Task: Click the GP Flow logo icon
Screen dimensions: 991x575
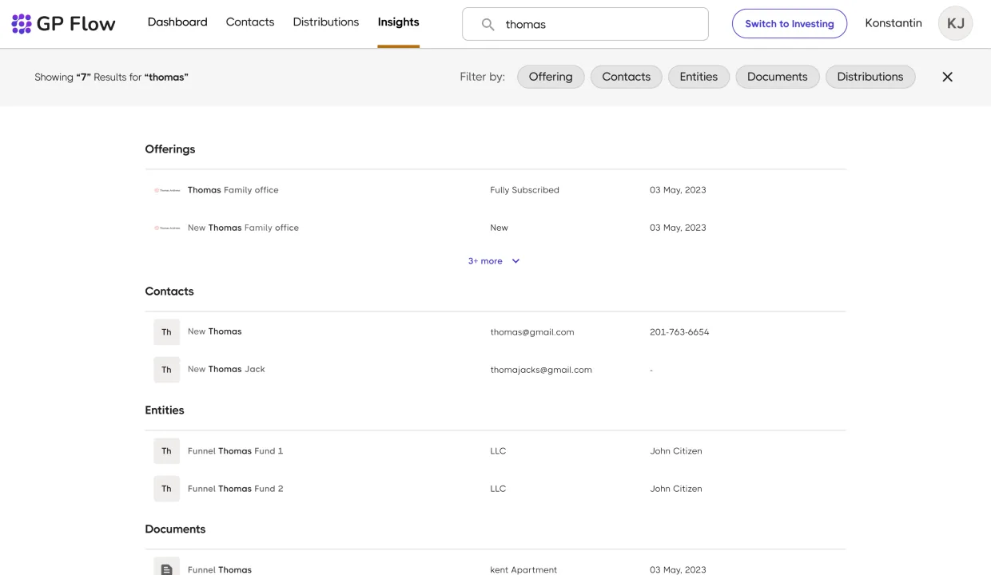Action: [22, 24]
